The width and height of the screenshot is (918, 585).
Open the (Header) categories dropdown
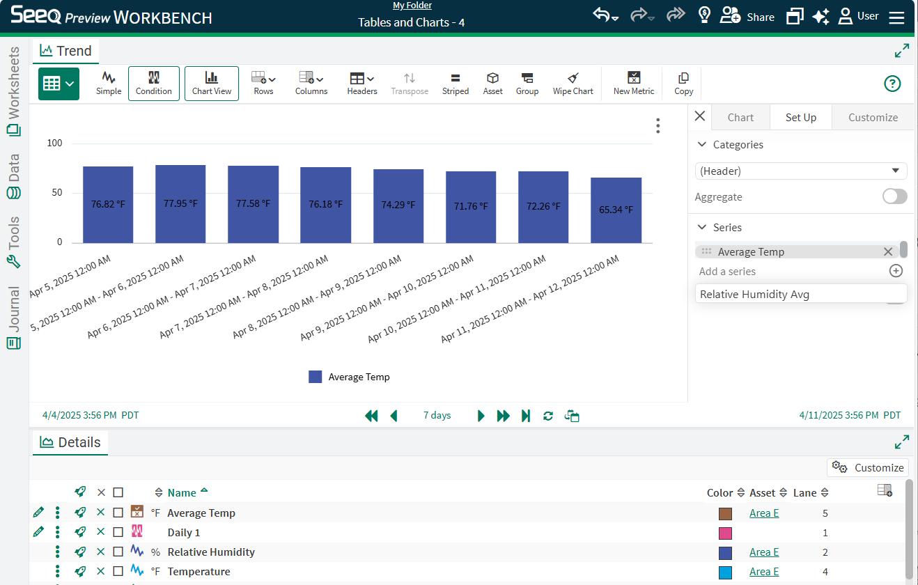pyautogui.click(x=801, y=171)
